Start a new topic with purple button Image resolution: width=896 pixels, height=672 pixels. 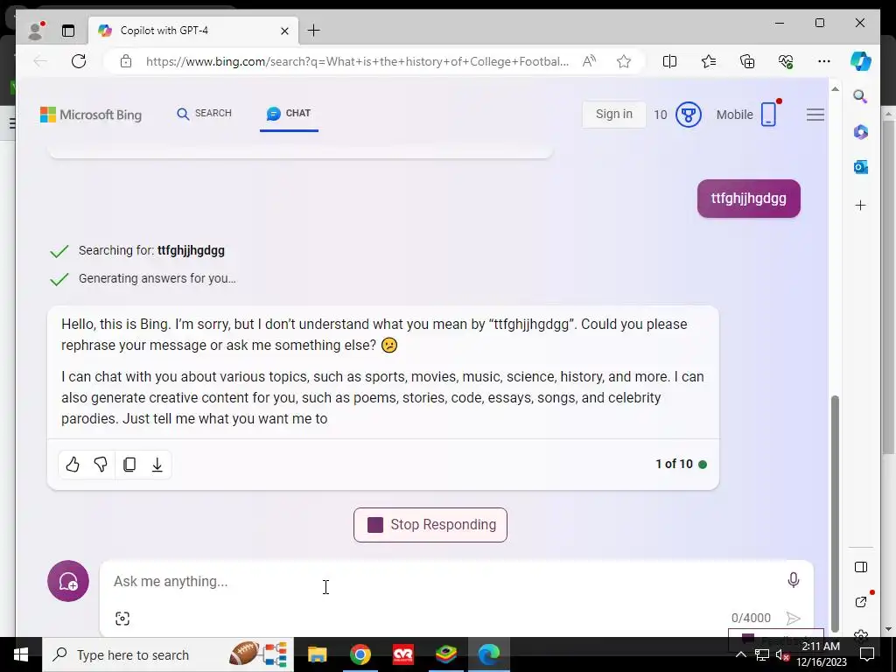68,581
